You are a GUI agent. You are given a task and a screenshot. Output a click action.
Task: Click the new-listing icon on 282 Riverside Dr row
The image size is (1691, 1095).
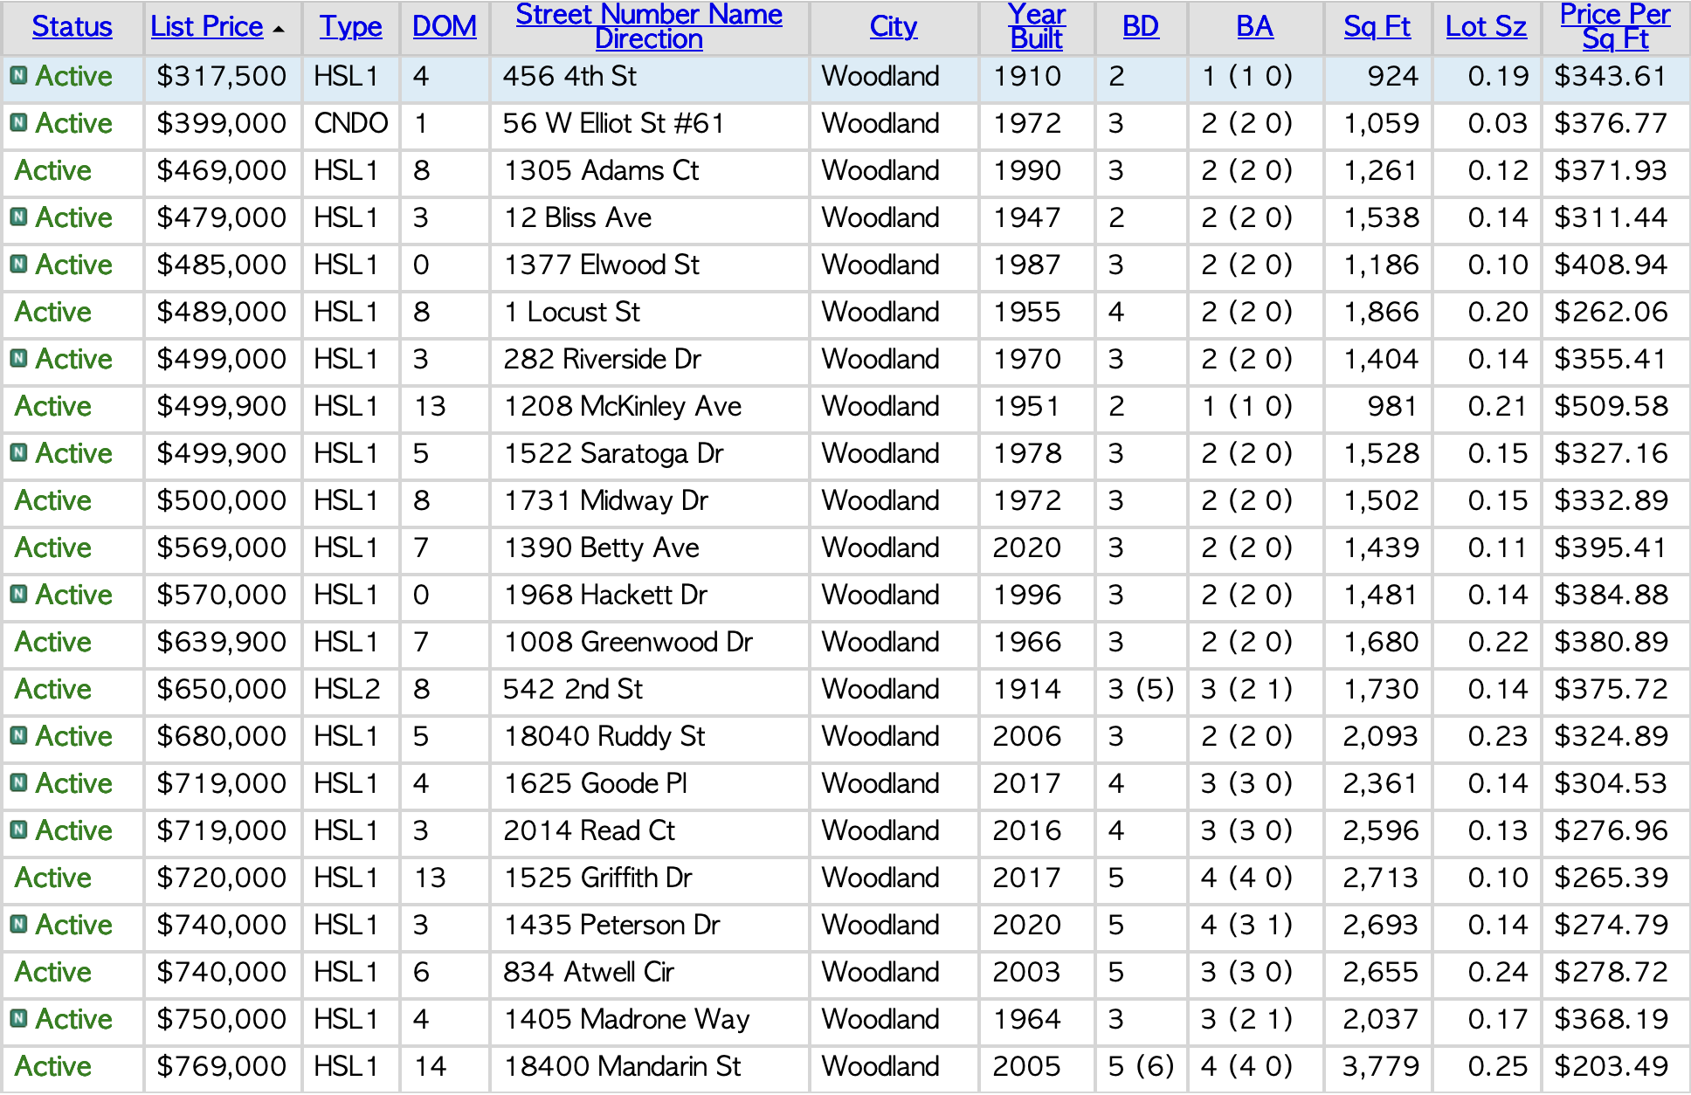pos(18,359)
